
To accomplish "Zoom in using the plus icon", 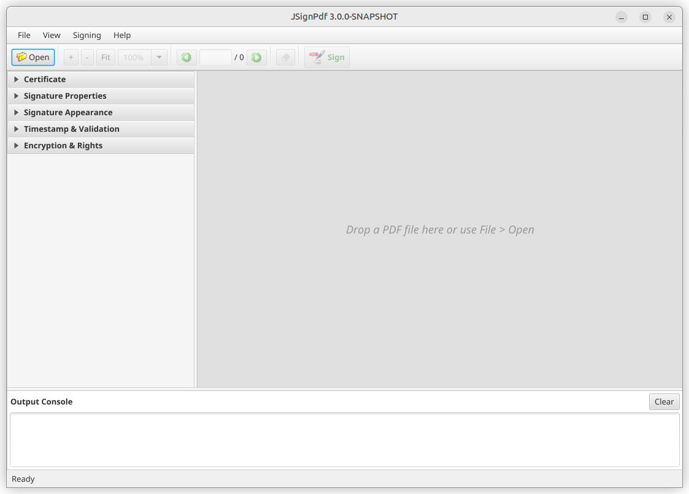I will (x=71, y=56).
